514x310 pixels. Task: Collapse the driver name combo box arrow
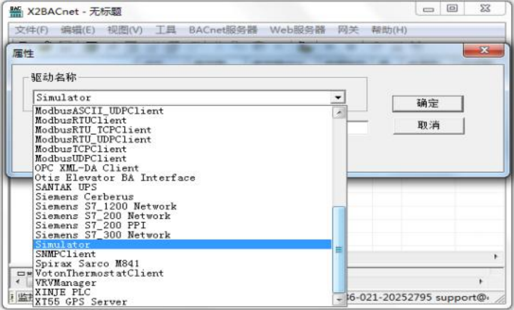click(x=338, y=97)
